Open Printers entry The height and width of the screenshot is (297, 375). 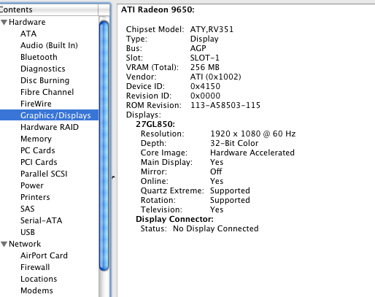pos(35,197)
